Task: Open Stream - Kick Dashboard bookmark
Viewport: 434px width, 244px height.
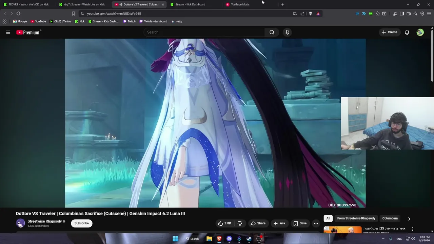Action: 103,21
